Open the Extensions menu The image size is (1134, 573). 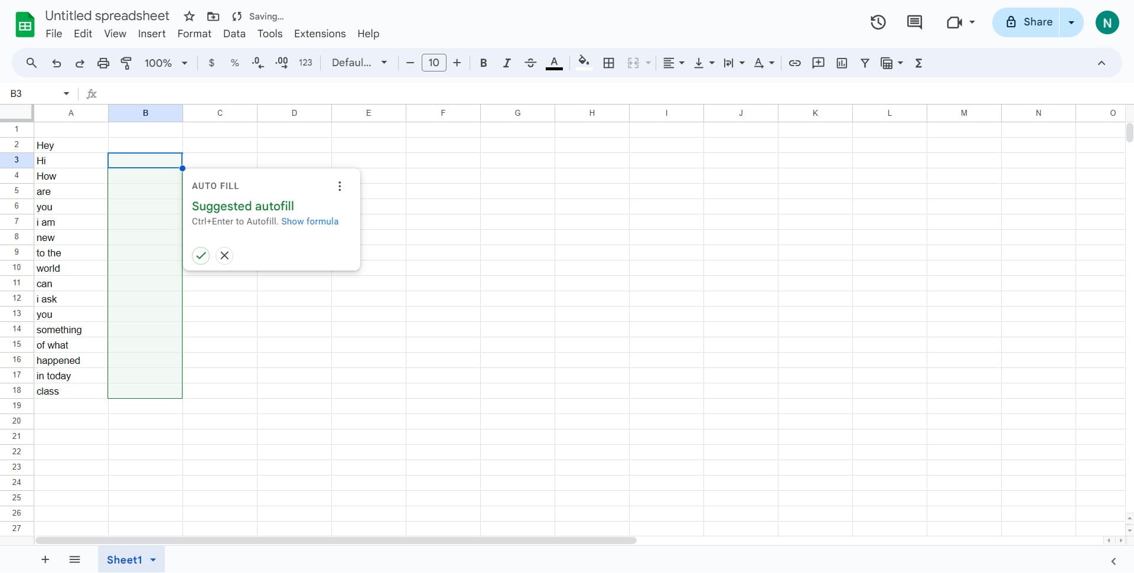(320, 34)
